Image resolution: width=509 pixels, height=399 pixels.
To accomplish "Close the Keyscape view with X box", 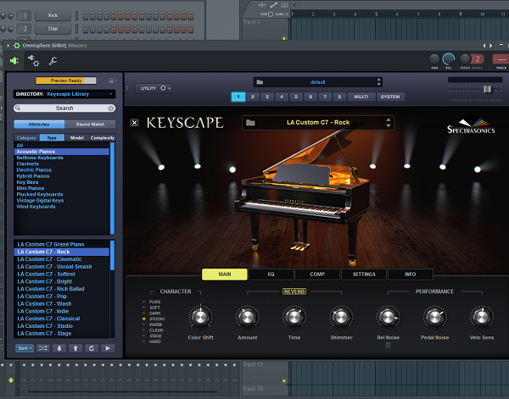I will 134,123.
